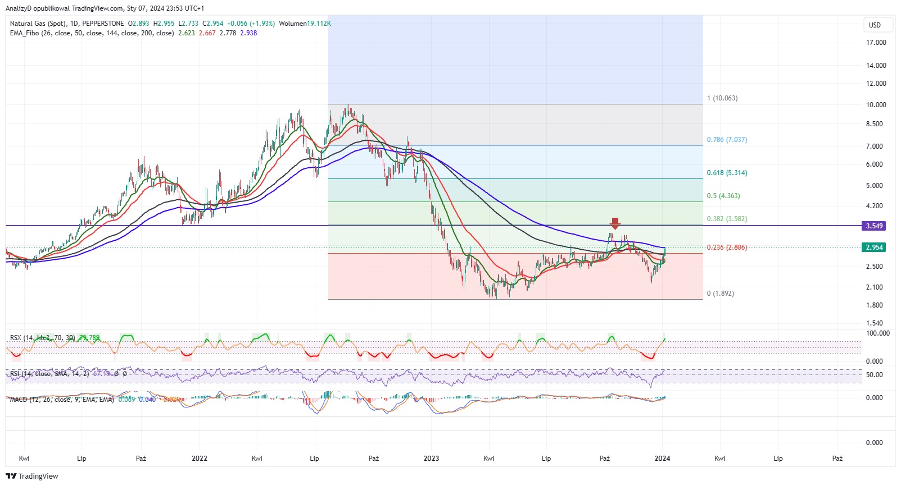
Task: Click the 14.000 price axis label
Action: (876, 66)
